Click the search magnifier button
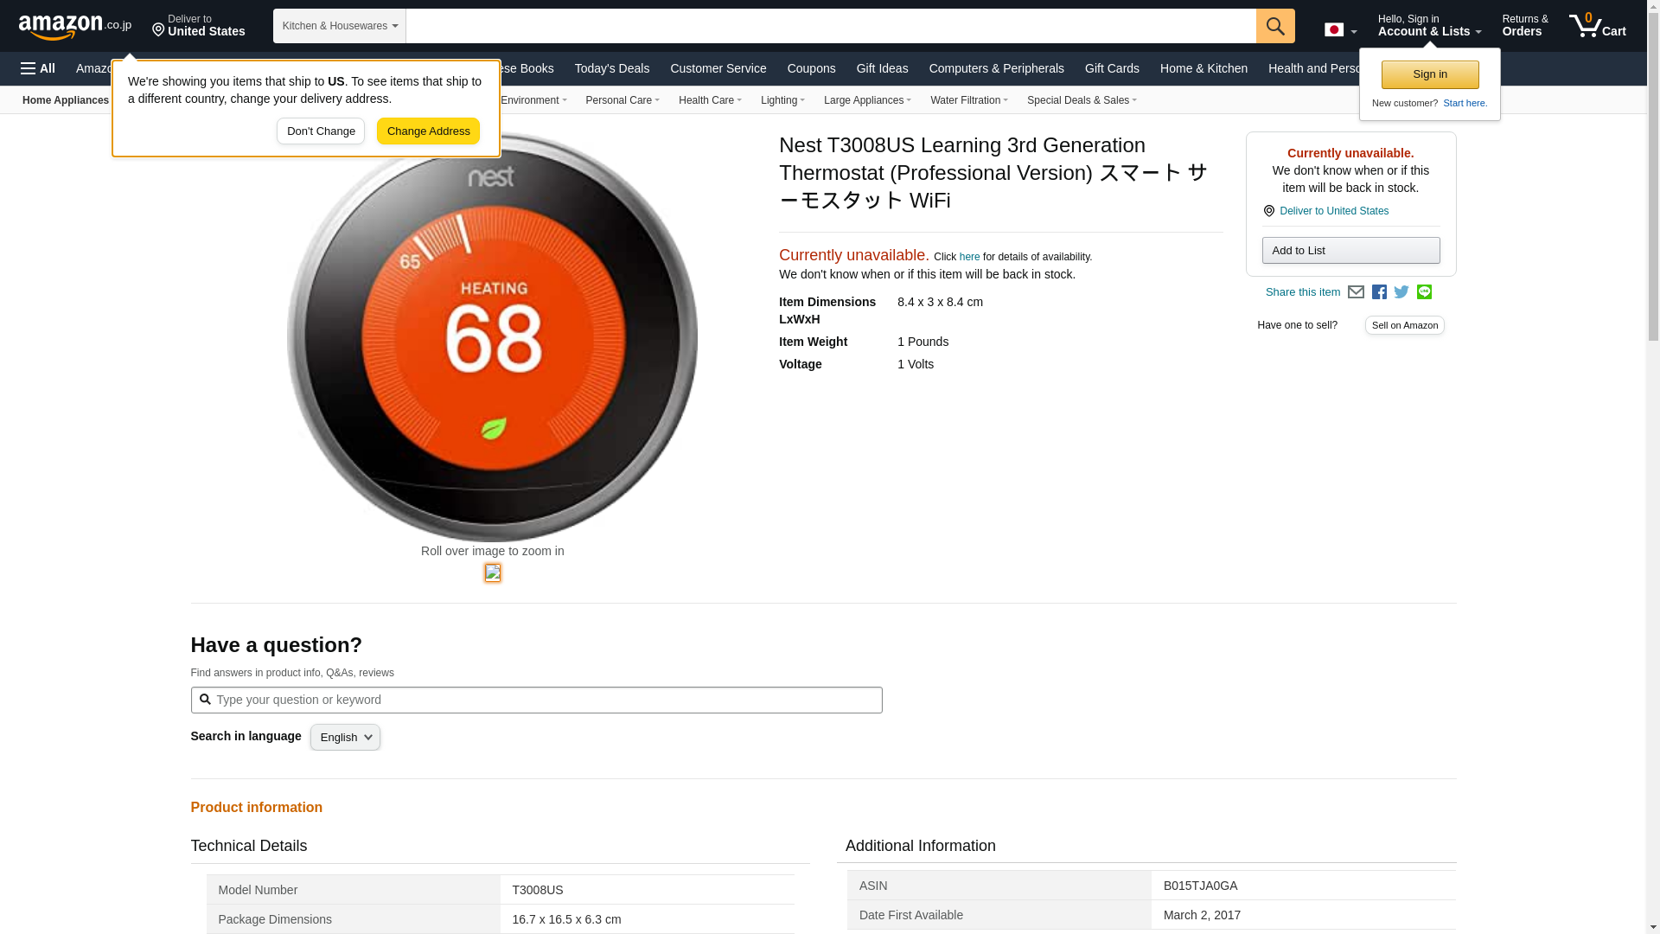This screenshot has width=1660, height=934. (1275, 26)
